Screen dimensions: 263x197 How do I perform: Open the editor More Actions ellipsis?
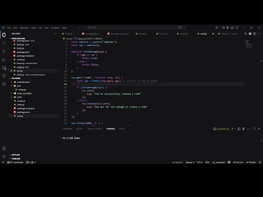point(259,34)
